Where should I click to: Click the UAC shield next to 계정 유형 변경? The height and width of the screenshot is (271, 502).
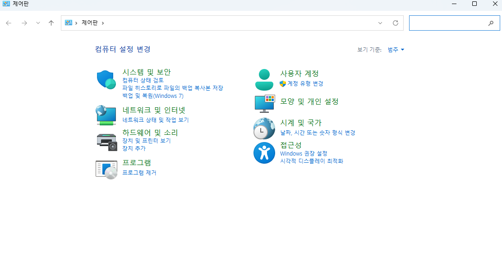(x=283, y=83)
